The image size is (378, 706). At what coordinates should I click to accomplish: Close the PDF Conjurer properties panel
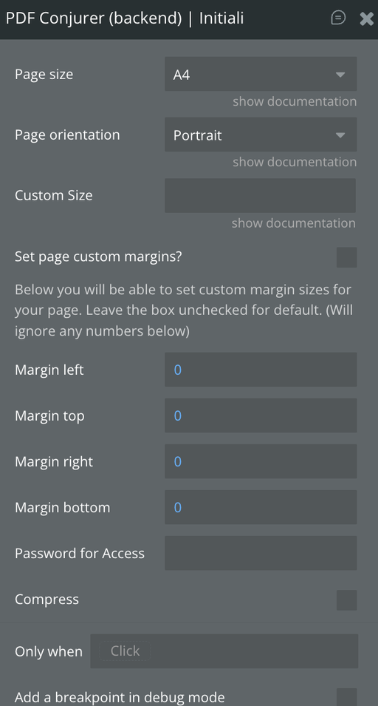(x=366, y=18)
